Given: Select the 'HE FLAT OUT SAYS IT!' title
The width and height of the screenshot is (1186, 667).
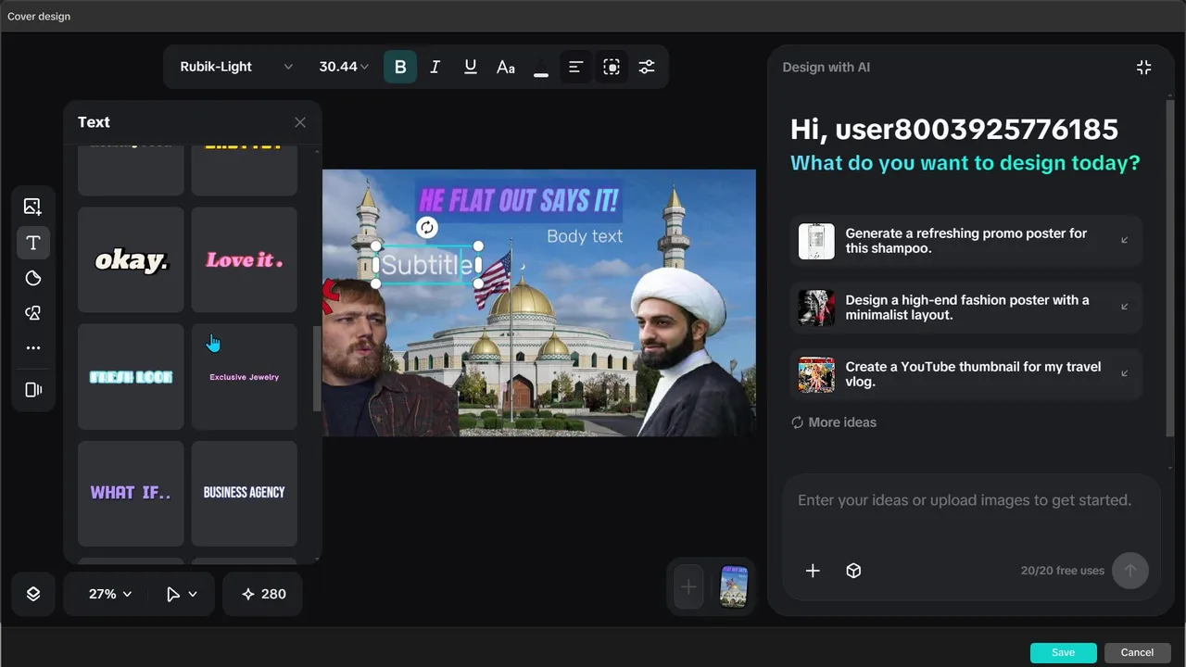Looking at the screenshot, I should point(519,200).
